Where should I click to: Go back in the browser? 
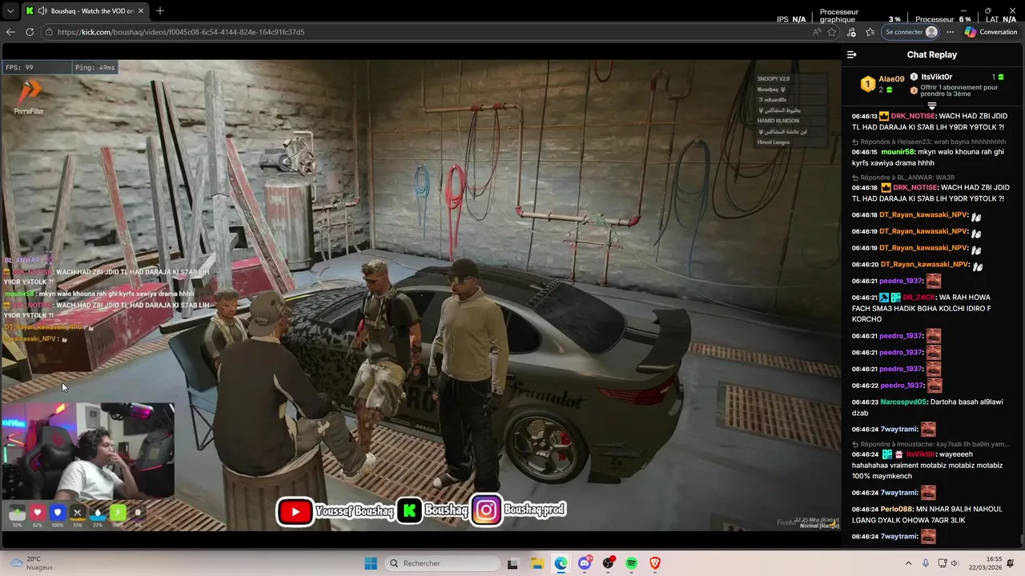tap(10, 32)
